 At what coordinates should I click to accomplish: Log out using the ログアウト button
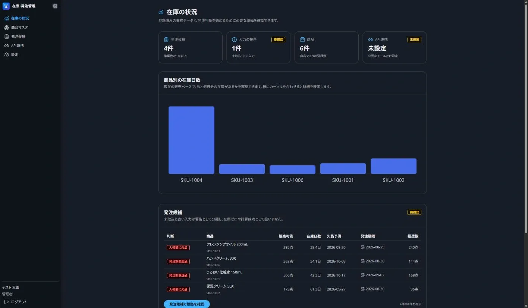point(16,302)
